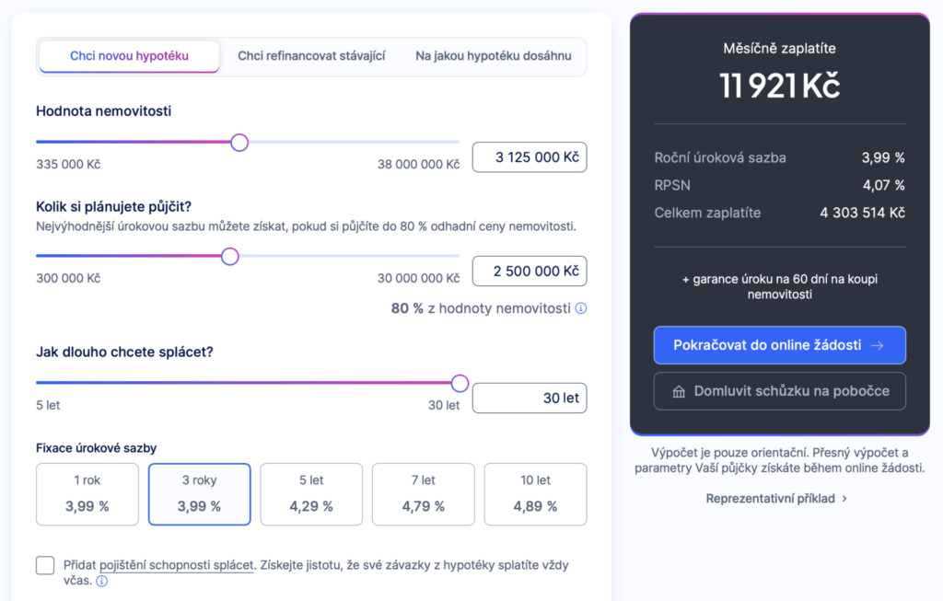Viewport: 943px width, 601px height.
Task: Click 'Domluvit schůzku na pobočce' button
Action: coord(780,391)
